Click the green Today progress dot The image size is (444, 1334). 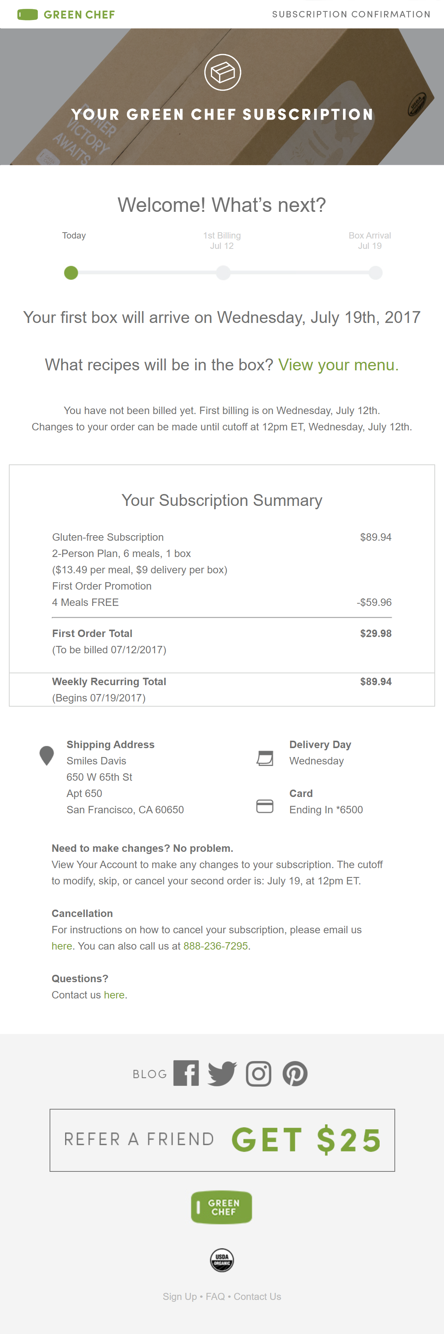point(71,273)
